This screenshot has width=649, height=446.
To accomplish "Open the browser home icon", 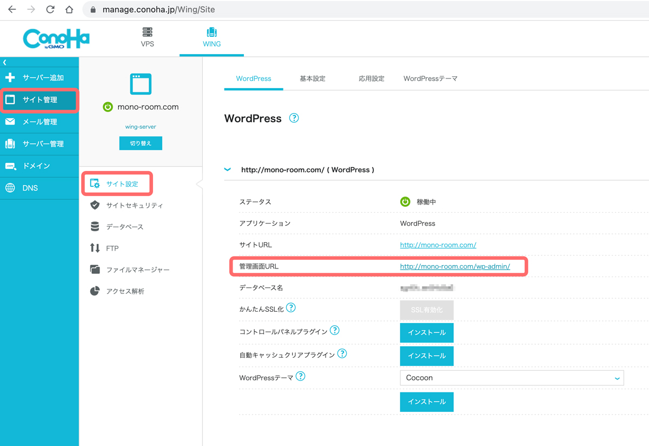I will (69, 10).
